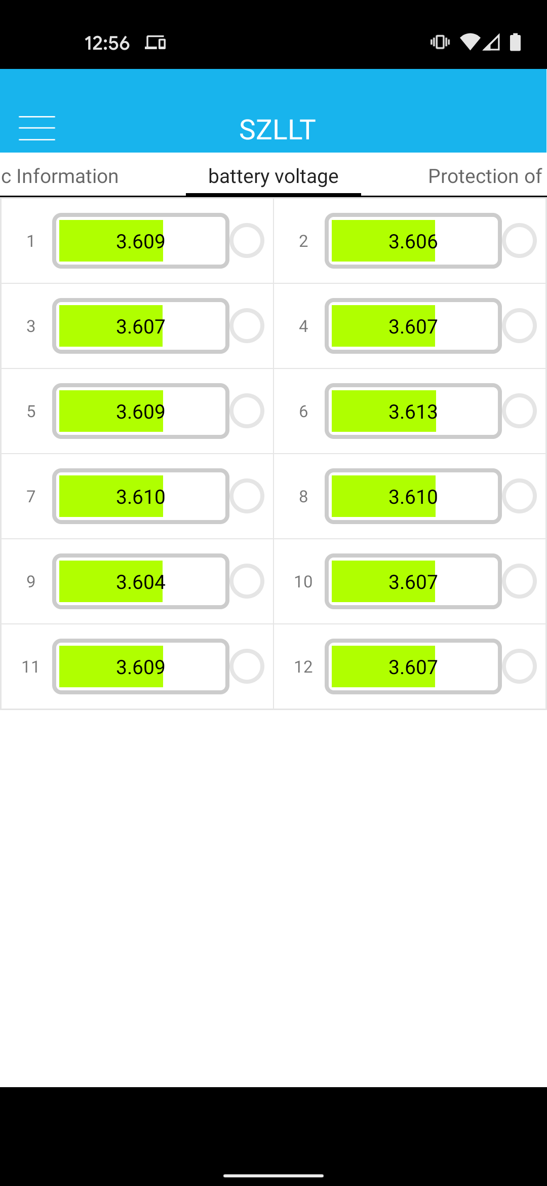Toggle the radio button for cell 1

[x=247, y=241]
